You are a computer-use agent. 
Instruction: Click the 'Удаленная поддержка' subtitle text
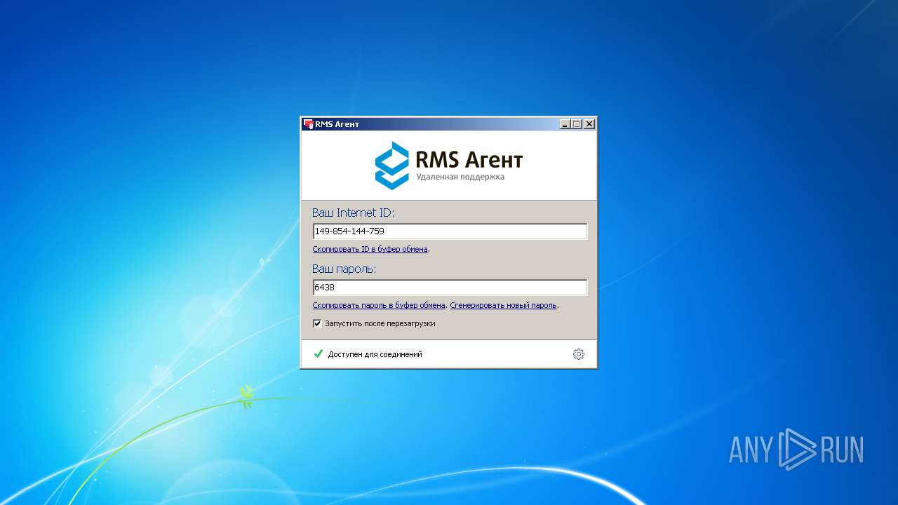[460, 177]
